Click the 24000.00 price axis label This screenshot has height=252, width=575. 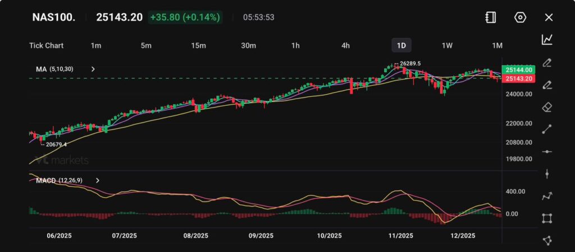click(x=518, y=94)
